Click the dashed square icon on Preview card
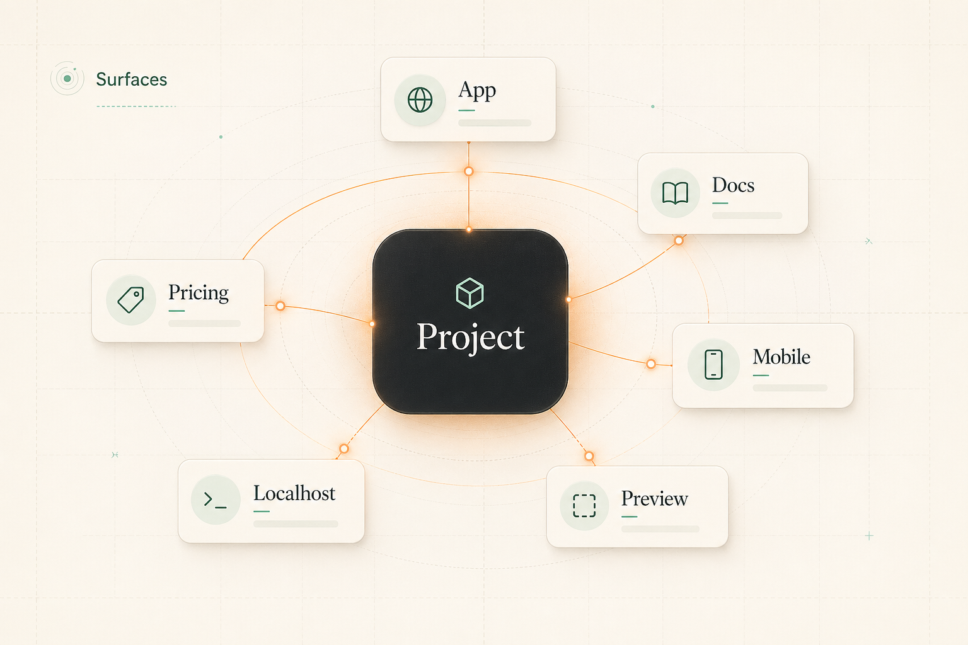The width and height of the screenshot is (968, 645). click(584, 505)
